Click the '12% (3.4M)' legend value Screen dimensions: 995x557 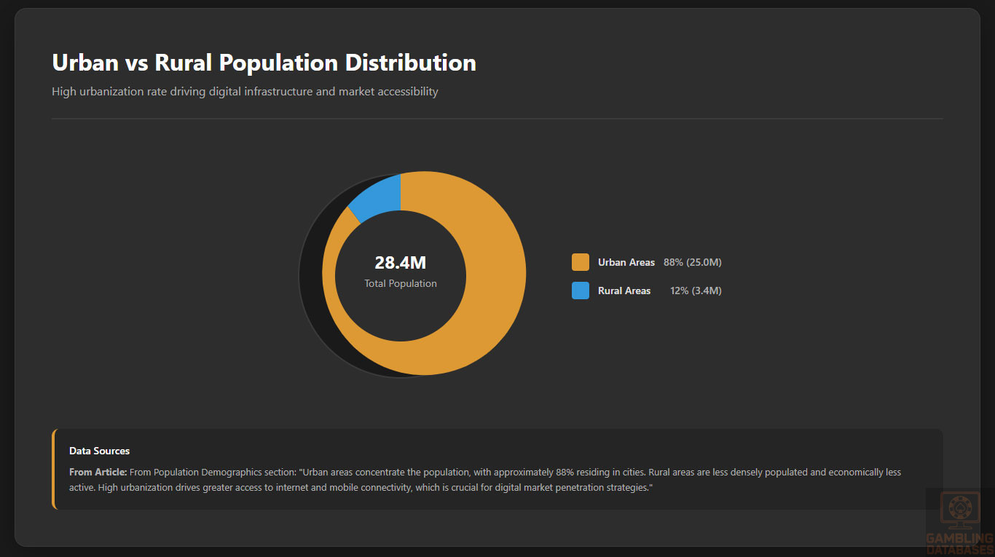(x=696, y=291)
